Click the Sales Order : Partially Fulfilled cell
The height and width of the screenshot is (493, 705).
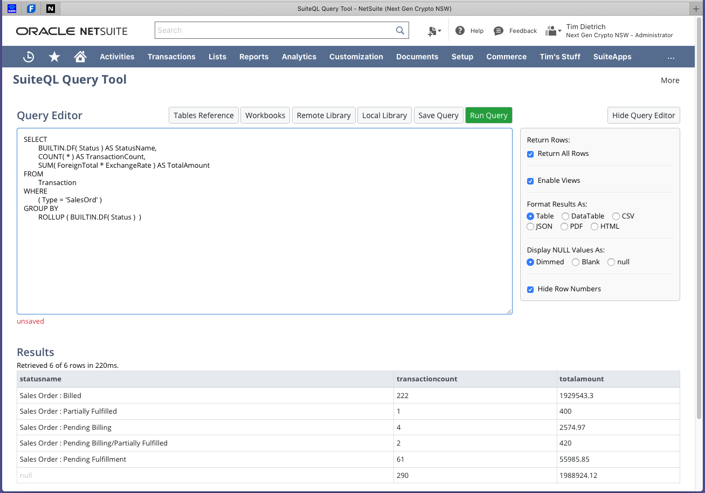(205, 411)
